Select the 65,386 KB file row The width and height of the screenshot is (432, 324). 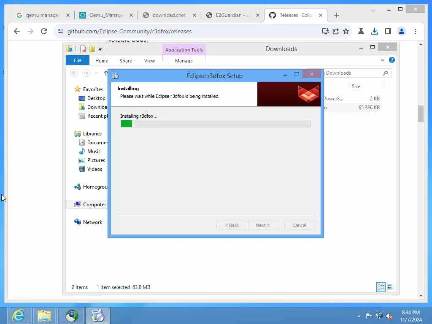coord(352,108)
